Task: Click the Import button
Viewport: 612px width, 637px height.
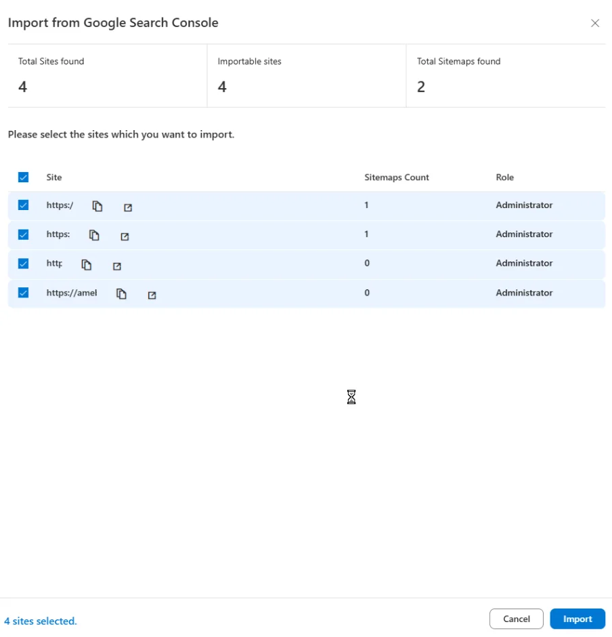Action: [x=577, y=619]
